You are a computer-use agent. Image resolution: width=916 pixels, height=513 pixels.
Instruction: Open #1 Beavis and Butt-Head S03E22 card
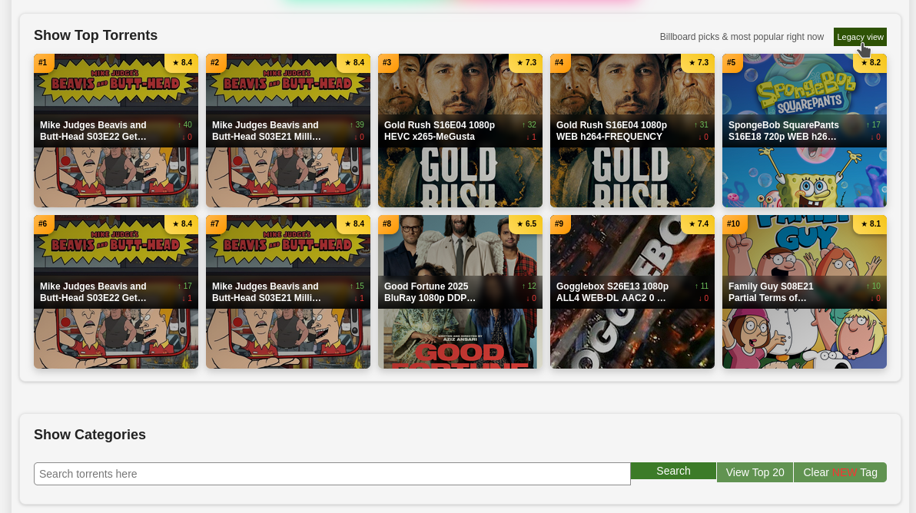coord(116,131)
